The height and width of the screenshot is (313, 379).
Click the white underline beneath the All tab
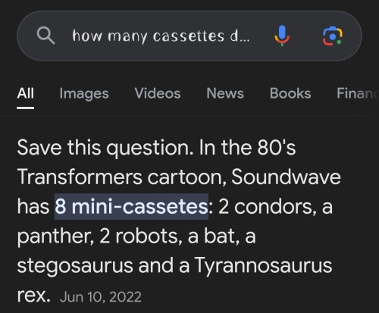click(x=26, y=108)
